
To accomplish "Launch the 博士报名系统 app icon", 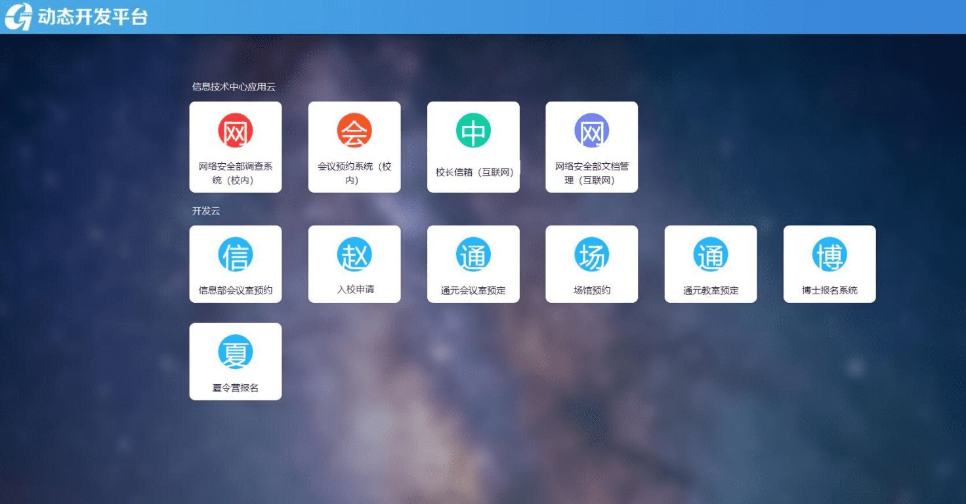I will click(x=829, y=254).
